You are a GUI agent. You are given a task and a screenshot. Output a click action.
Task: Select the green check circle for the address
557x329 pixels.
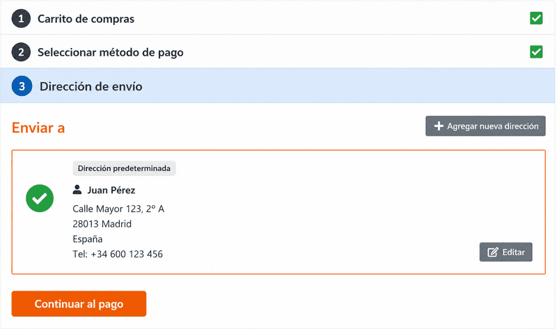point(40,198)
